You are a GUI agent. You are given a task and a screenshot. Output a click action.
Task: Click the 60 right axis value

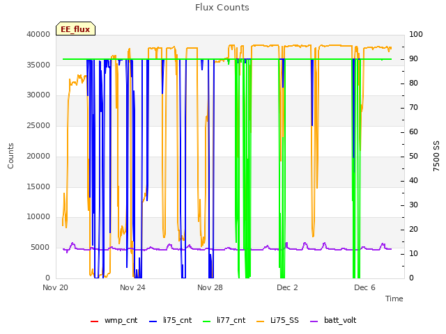(x=413, y=132)
